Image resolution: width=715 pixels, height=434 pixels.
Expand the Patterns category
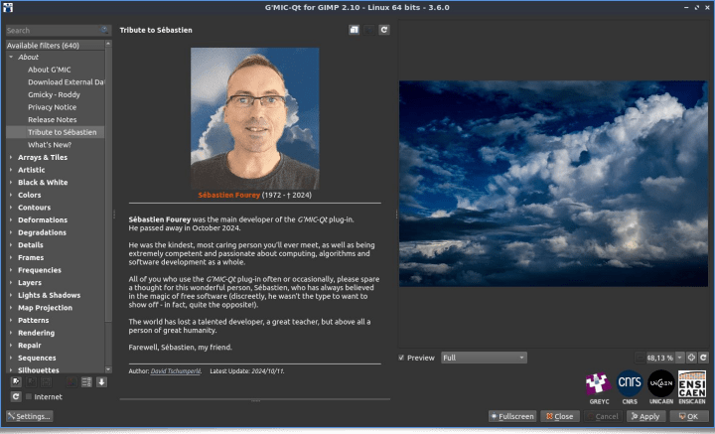coord(11,320)
